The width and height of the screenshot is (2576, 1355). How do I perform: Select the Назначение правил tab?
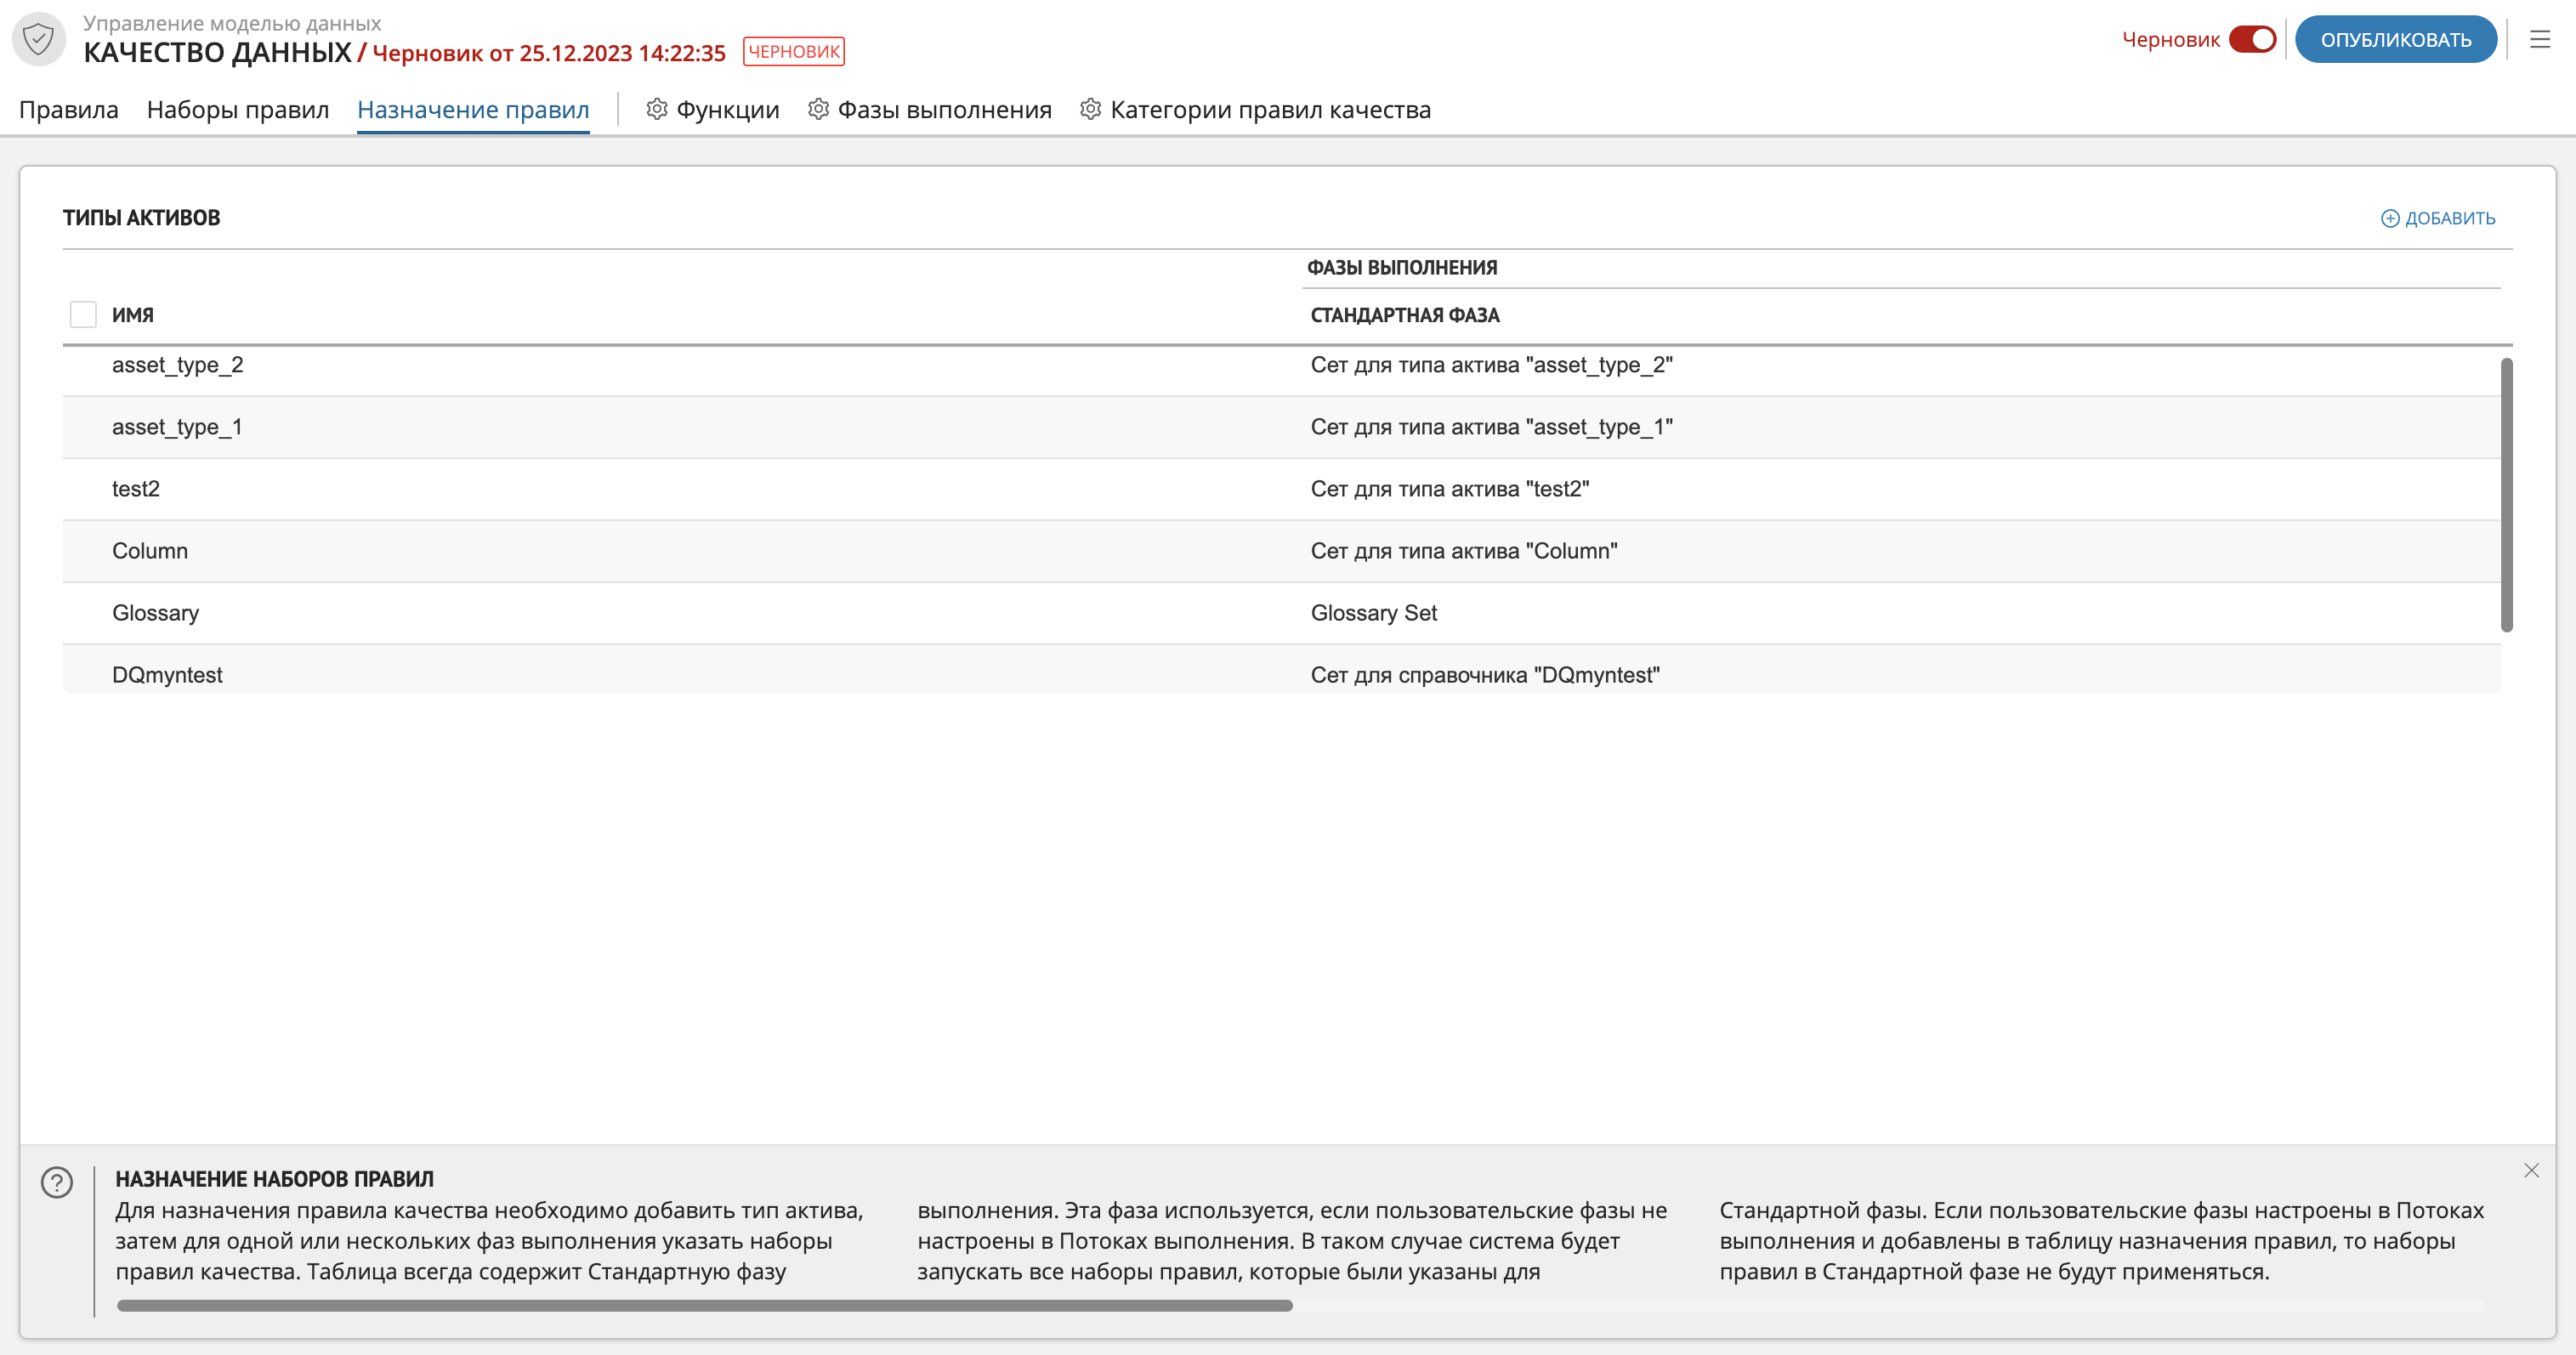[x=473, y=109]
